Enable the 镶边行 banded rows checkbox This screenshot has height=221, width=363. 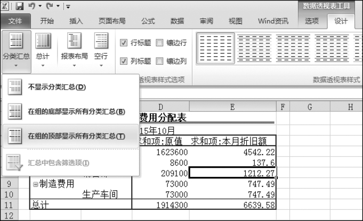159,42
